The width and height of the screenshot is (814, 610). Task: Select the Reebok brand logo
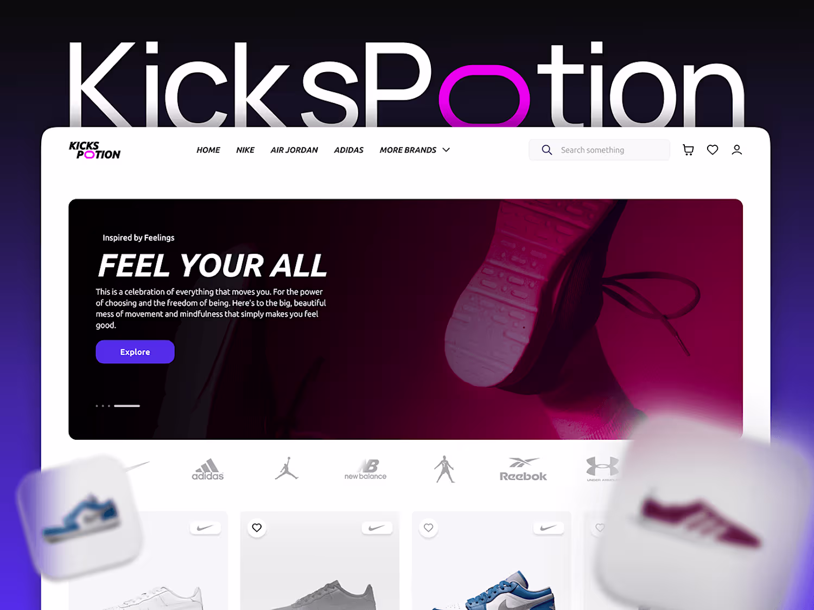523,470
